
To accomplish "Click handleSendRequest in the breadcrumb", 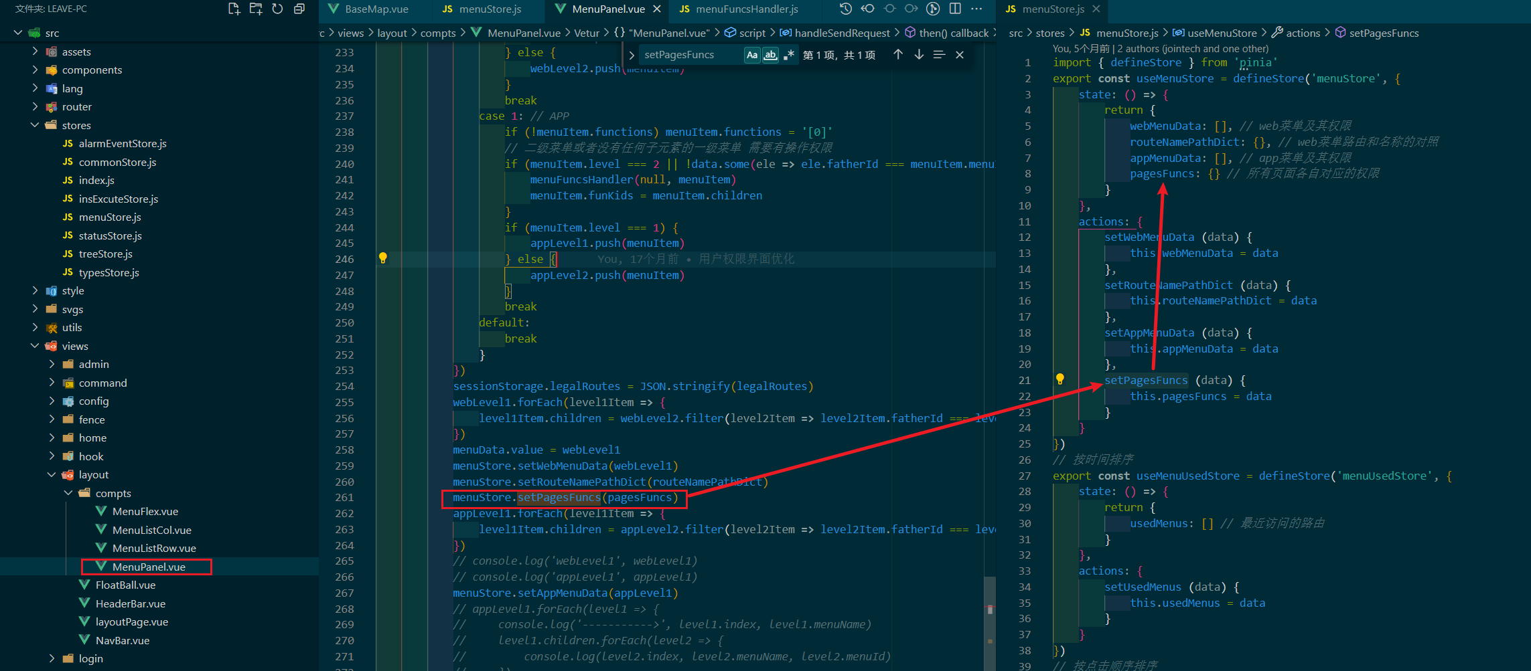I will [842, 33].
